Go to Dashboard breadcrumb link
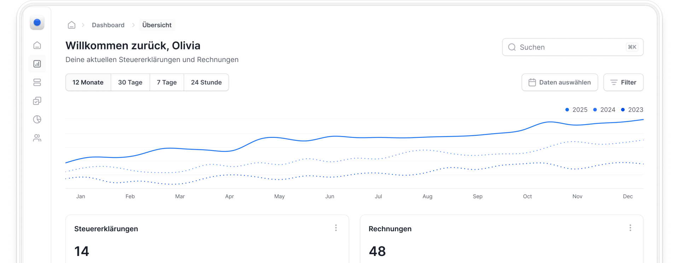Screen dimensions: 679x263 108,25
